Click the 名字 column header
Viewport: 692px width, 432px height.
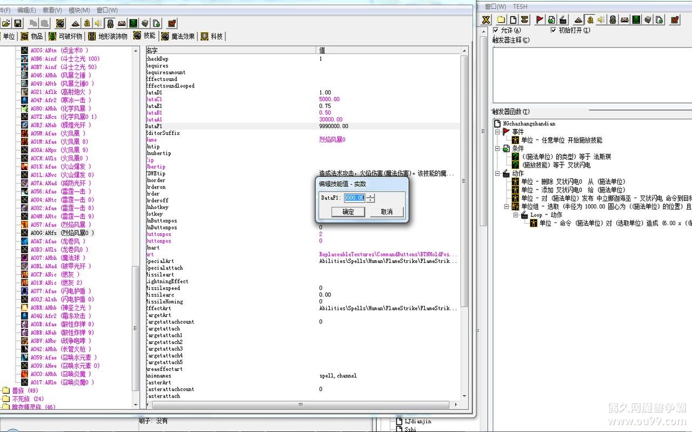pos(231,50)
